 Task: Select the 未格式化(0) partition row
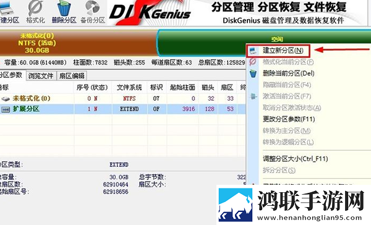coord(123,98)
